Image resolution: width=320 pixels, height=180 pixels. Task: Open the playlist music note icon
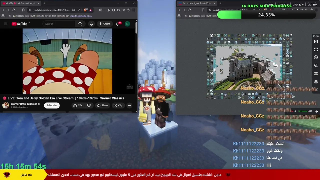point(109,10)
